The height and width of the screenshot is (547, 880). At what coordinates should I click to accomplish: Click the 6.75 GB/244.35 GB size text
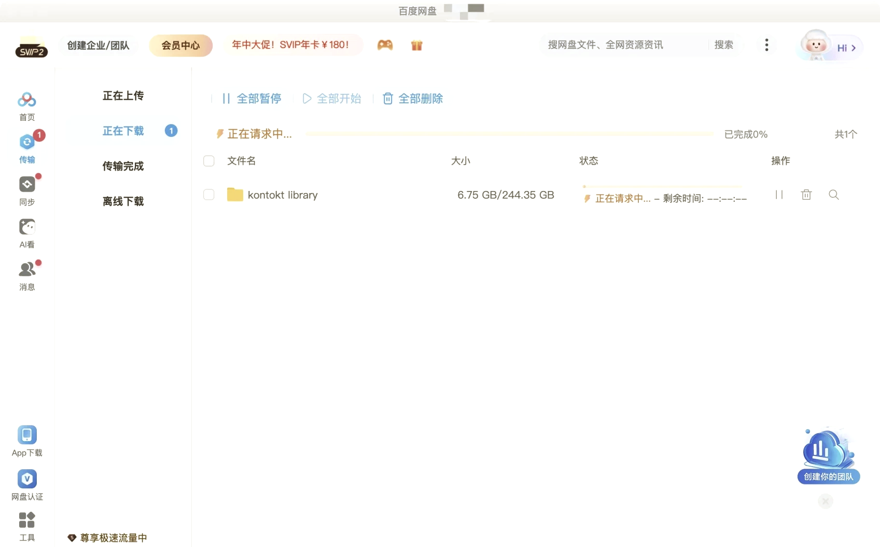click(506, 195)
